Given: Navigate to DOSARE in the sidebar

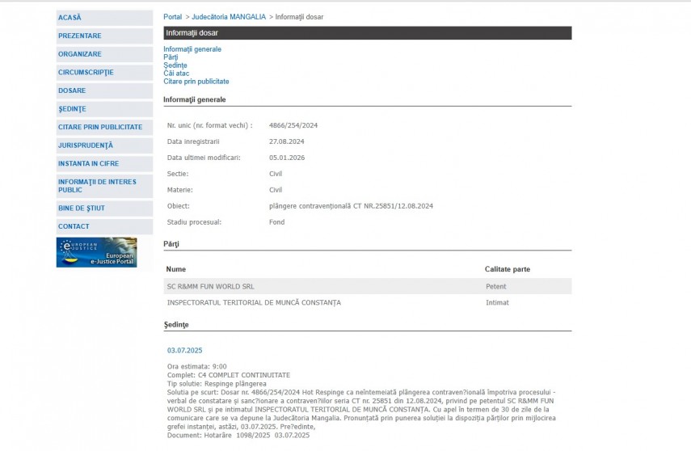Looking at the screenshot, I should pyautogui.click(x=72, y=91).
